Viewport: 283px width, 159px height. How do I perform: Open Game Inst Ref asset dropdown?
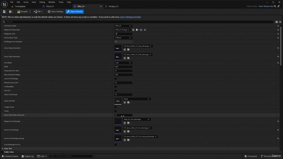[137, 99]
